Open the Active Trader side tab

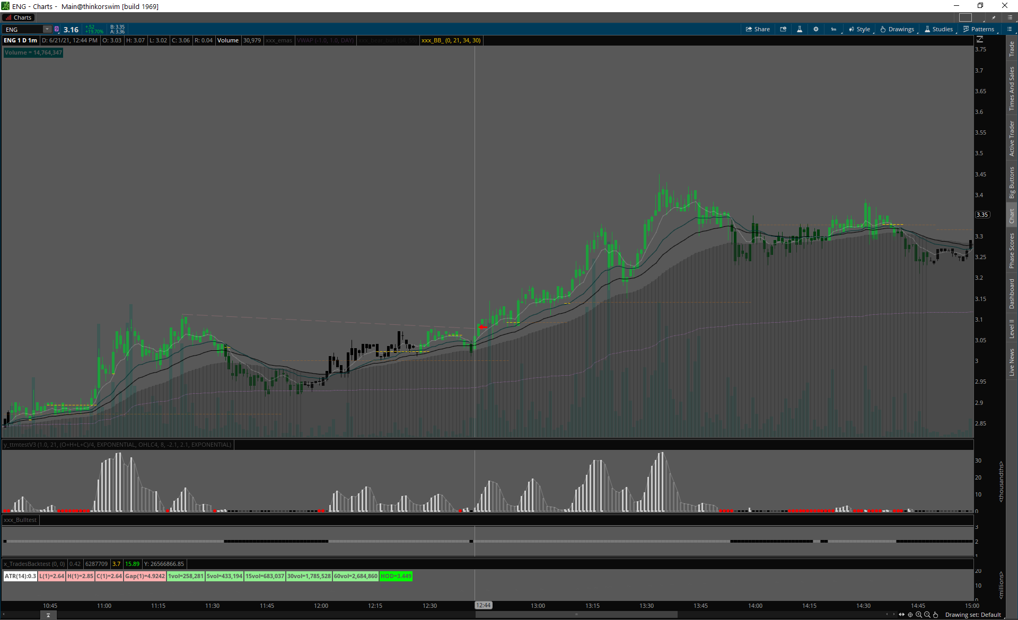(1012, 138)
